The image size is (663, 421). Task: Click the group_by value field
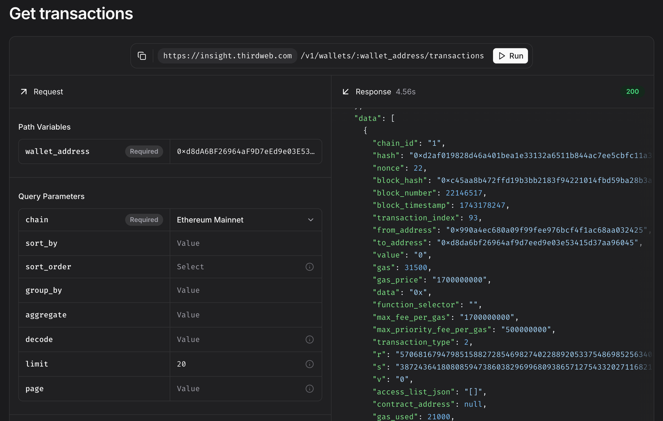pyautogui.click(x=245, y=290)
